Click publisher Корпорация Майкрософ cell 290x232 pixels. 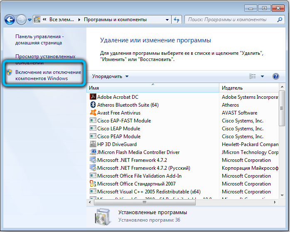click(250, 168)
